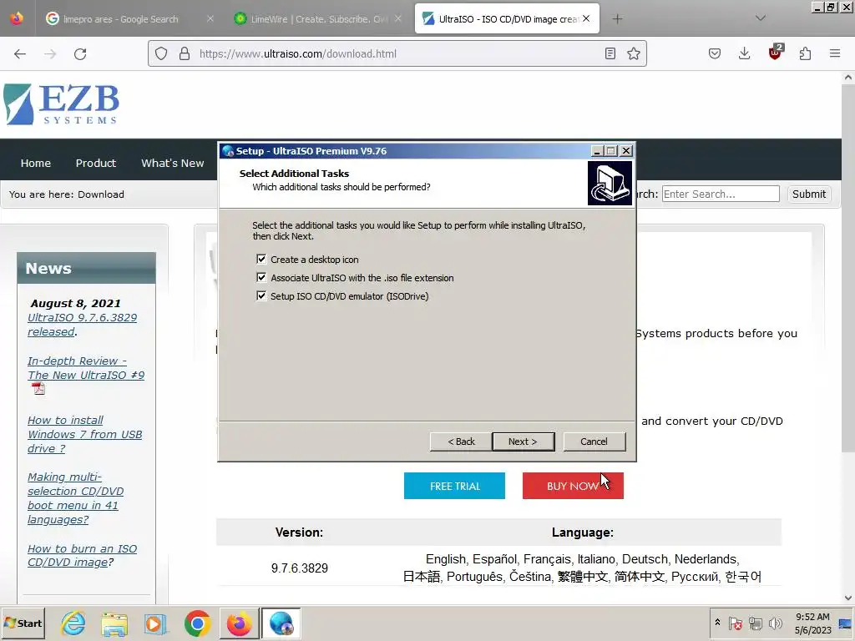Click the BUY NOW button
855x641 pixels.
[x=573, y=486]
